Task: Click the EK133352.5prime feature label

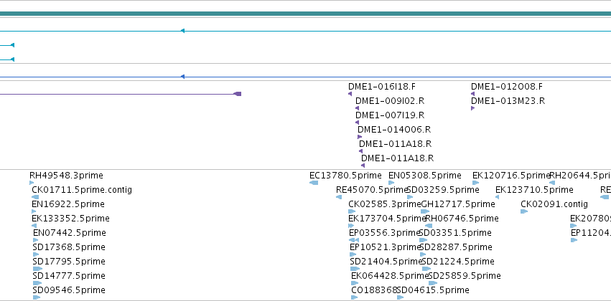Action: tap(70, 219)
